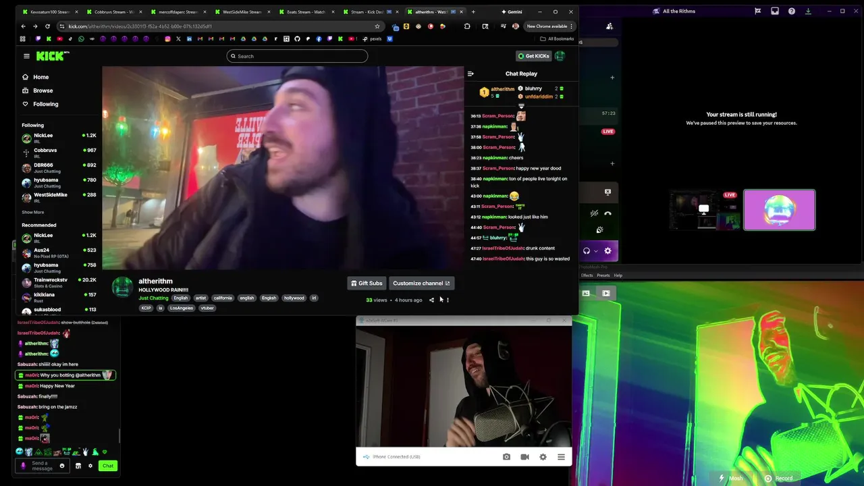Bookmark this page star icon
The image size is (864, 486).
point(377,26)
